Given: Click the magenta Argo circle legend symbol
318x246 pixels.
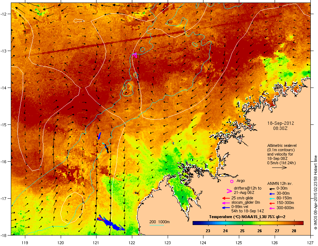Looking at the screenshot, I should pos(232,181).
